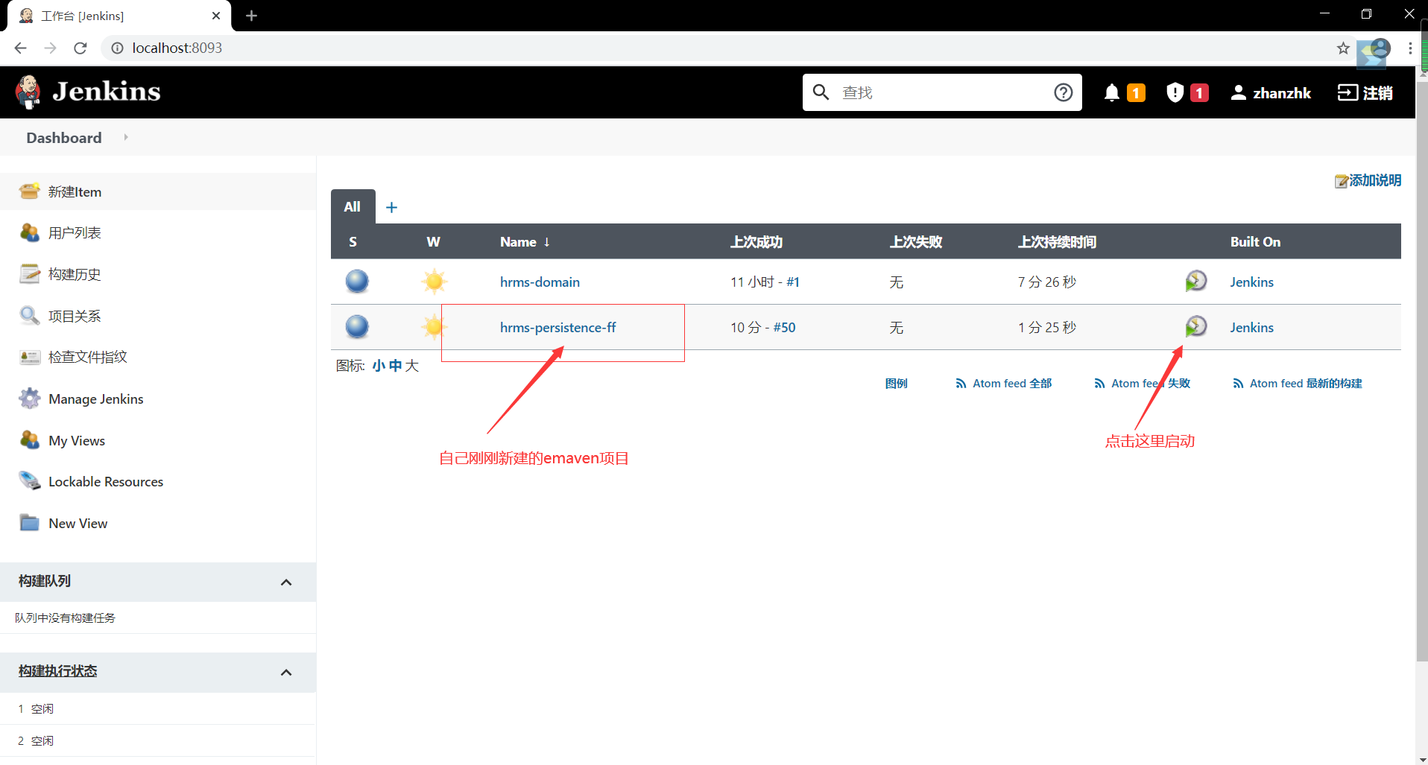Switch to the 工作台 [Jenkins] browser tab
The width and height of the screenshot is (1428, 765).
[x=119, y=16]
